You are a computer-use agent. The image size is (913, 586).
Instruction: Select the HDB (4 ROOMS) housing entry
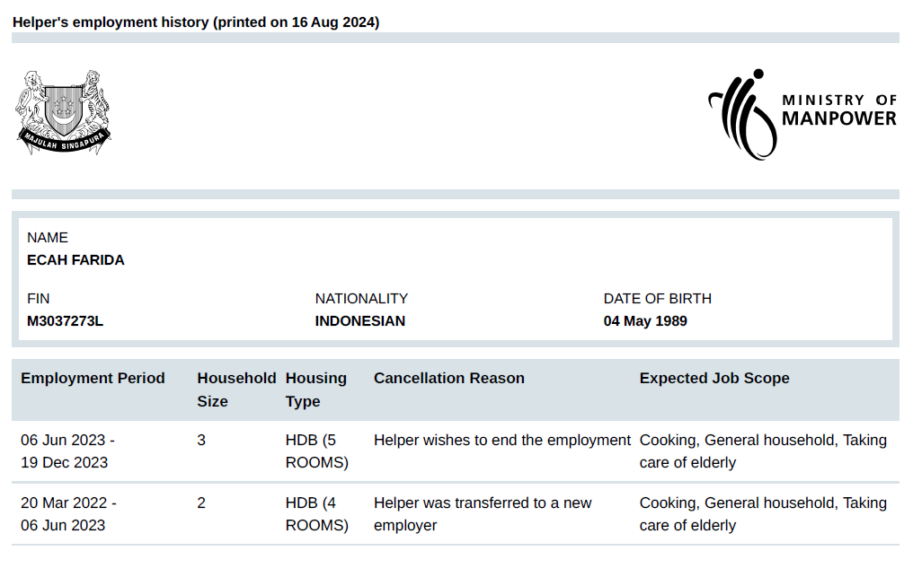point(316,514)
